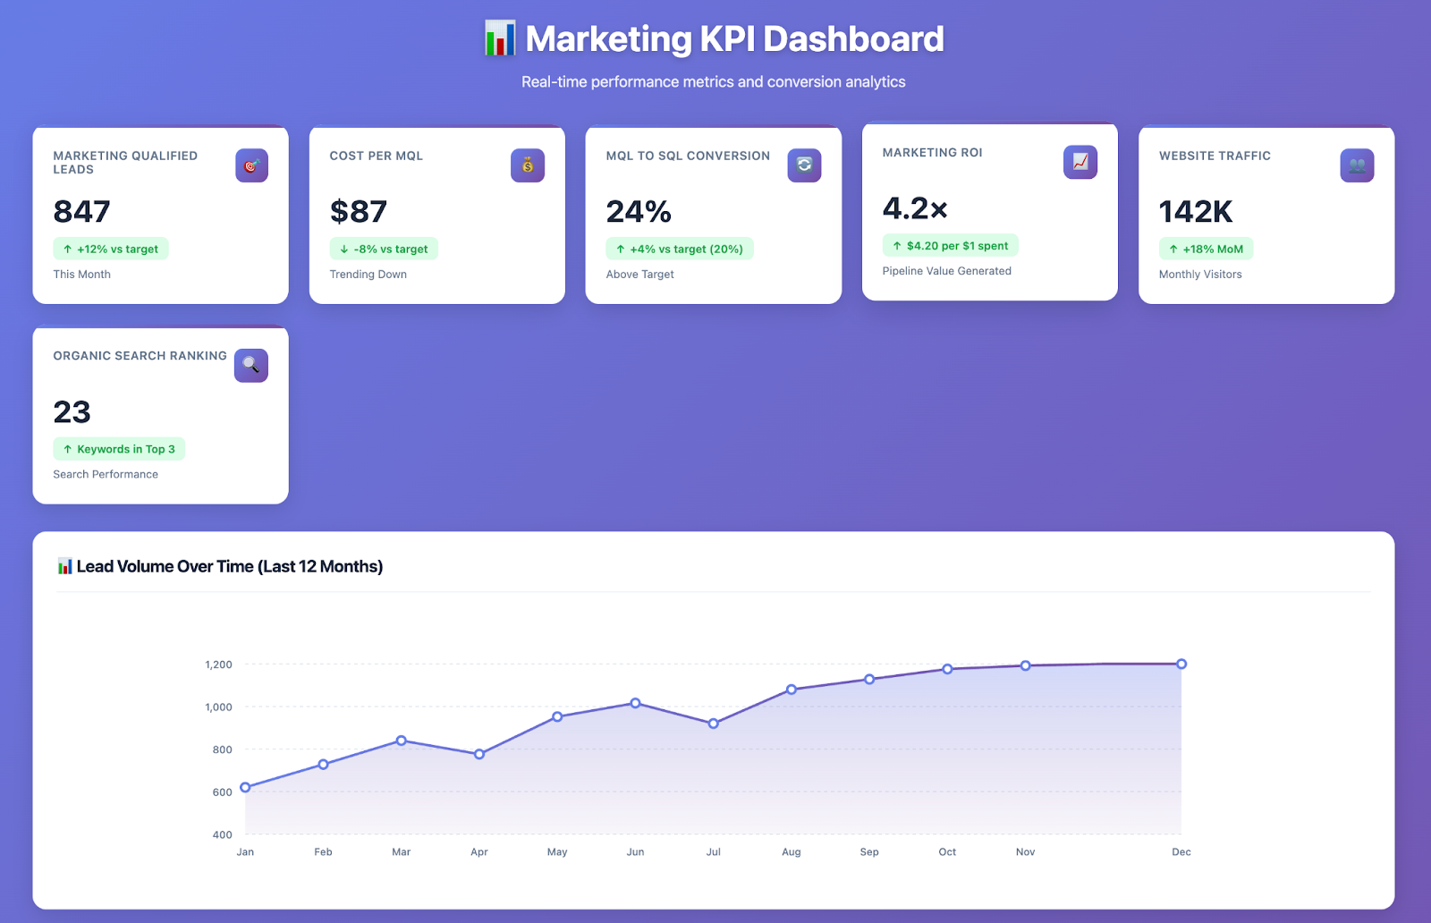Viewport: 1431px width, 923px height.
Task: Select the June data point on the line chart
Action: 635,703
